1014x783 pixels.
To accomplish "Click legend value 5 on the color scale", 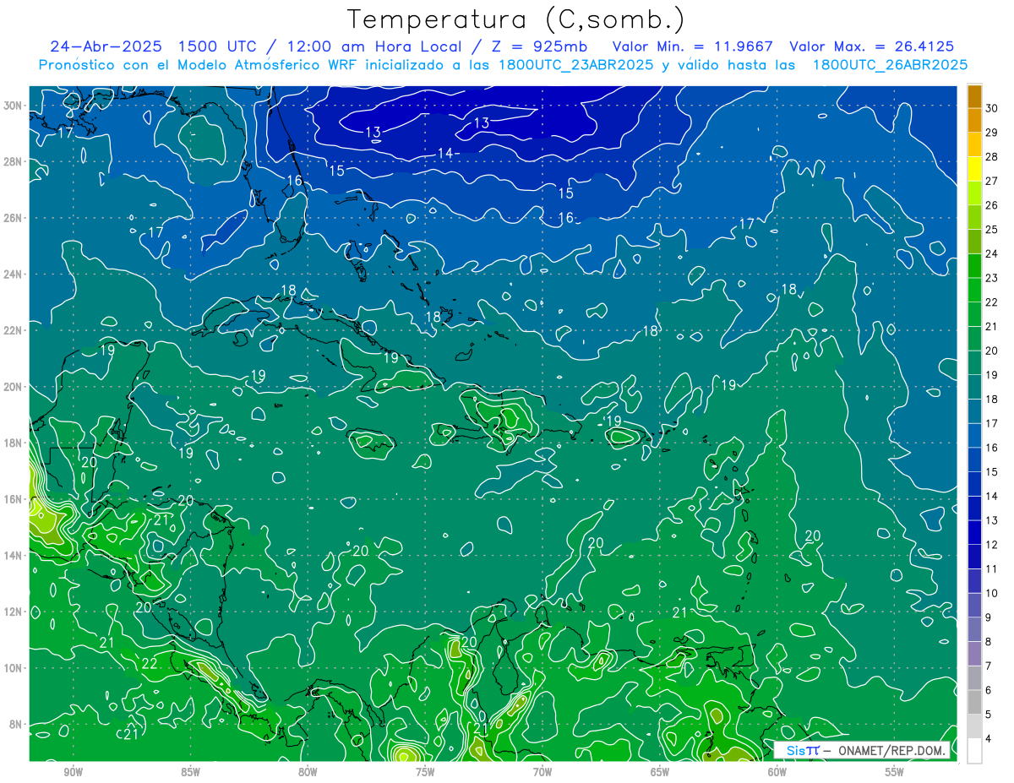I will [989, 715].
